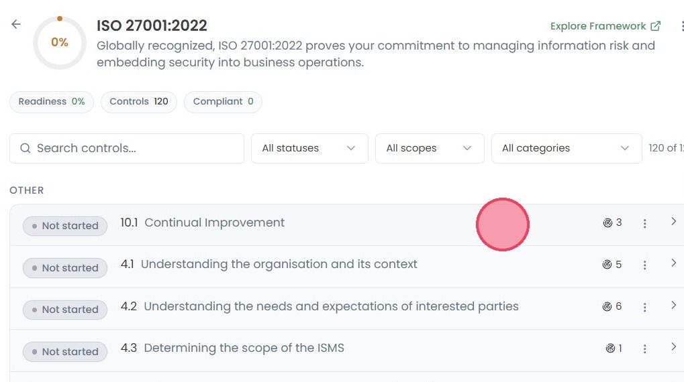Viewport: 684px width, 382px height.
Task: Click the target icon with count 3
Action: click(x=607, y=223)
